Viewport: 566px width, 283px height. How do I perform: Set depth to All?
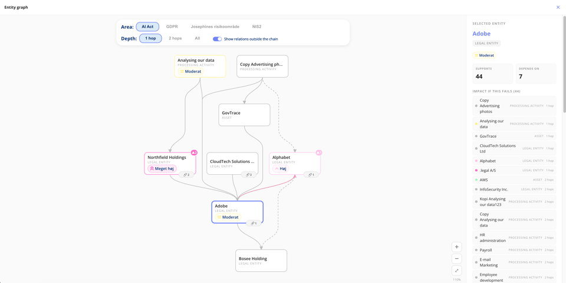198,38
